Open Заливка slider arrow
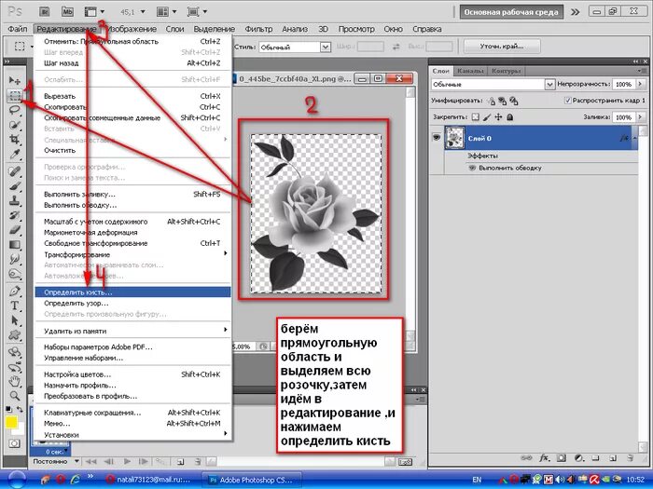Viewport: 653px width, 489px height. [x=640, y=117]
